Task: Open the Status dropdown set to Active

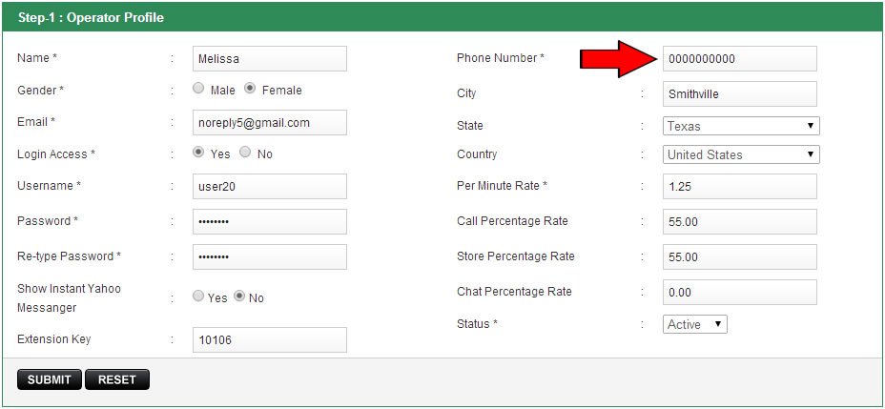Action: (x=694, y=324)
